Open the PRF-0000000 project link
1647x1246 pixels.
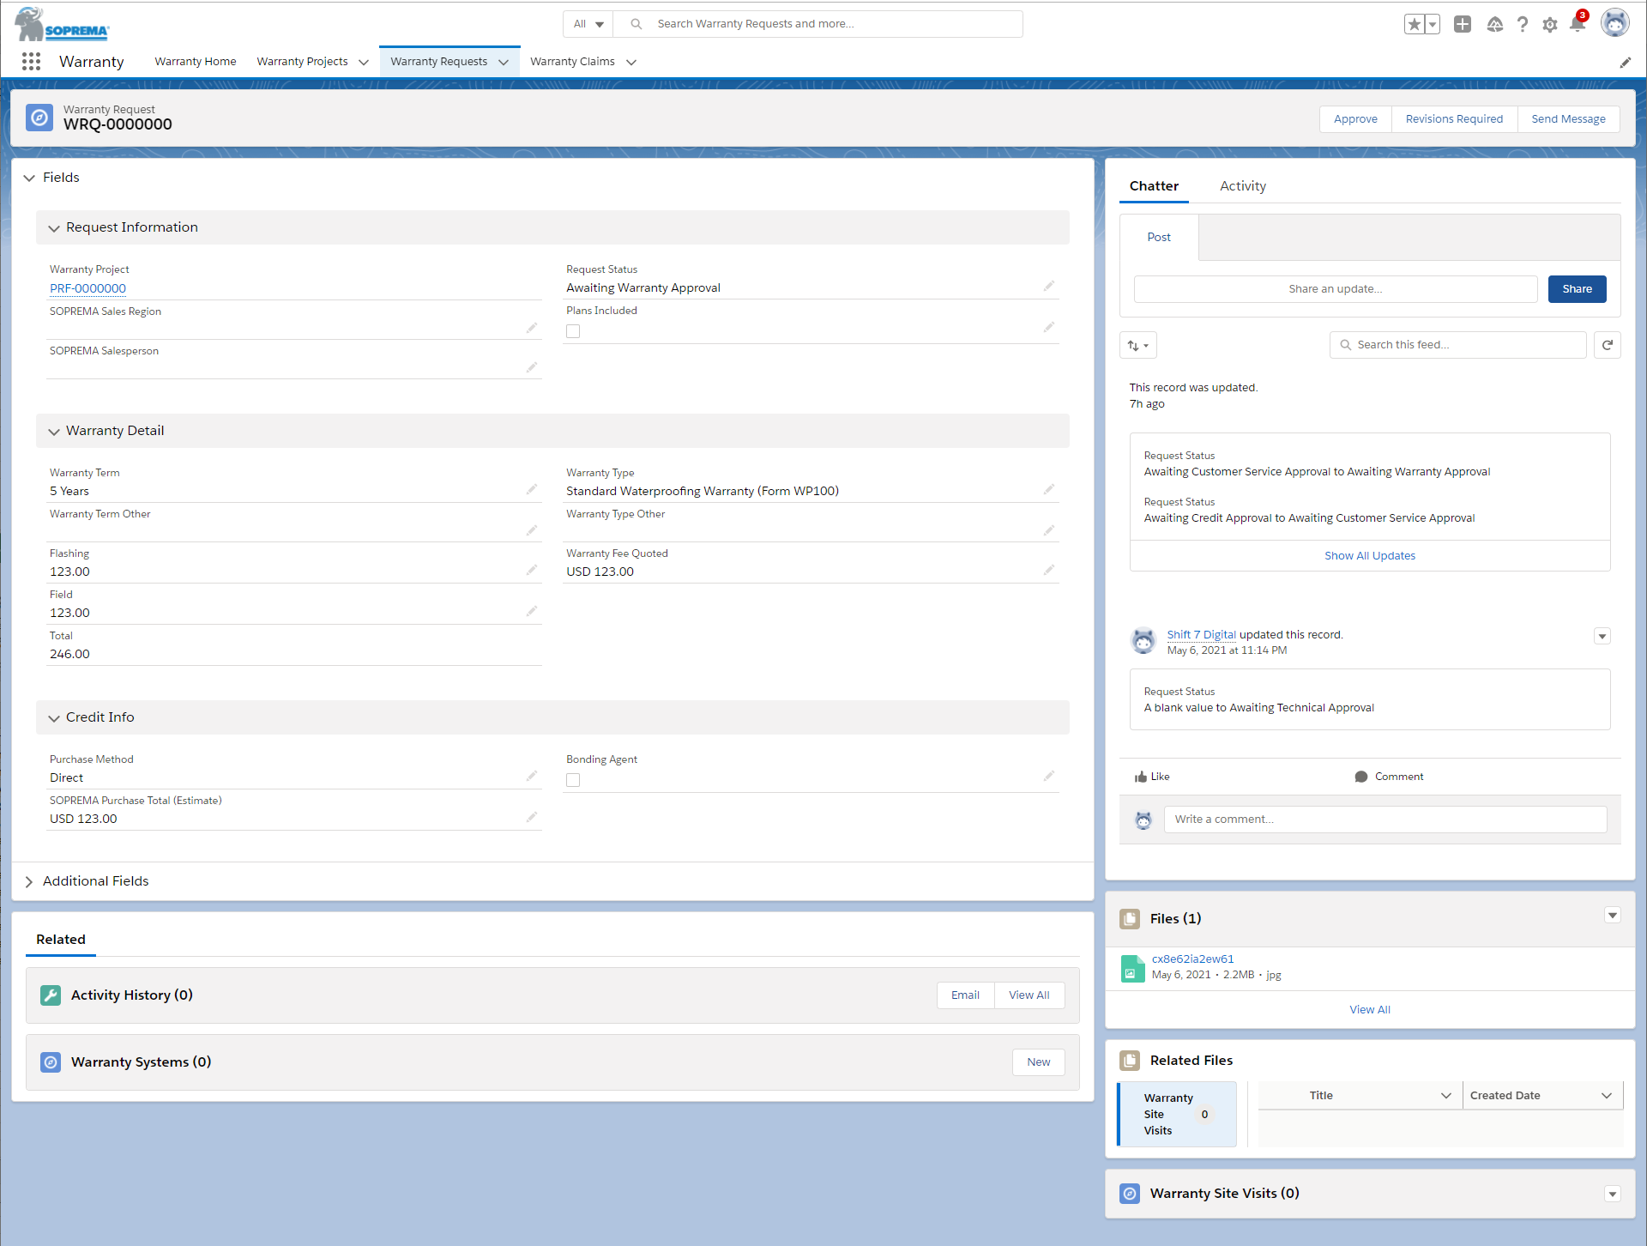click(x=87, y=288)
